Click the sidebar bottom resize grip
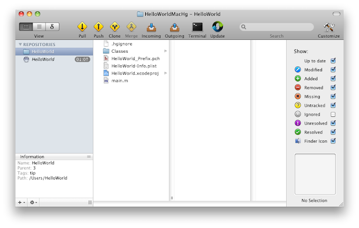This screenshot has height=228, width=359. pos(90,202)
